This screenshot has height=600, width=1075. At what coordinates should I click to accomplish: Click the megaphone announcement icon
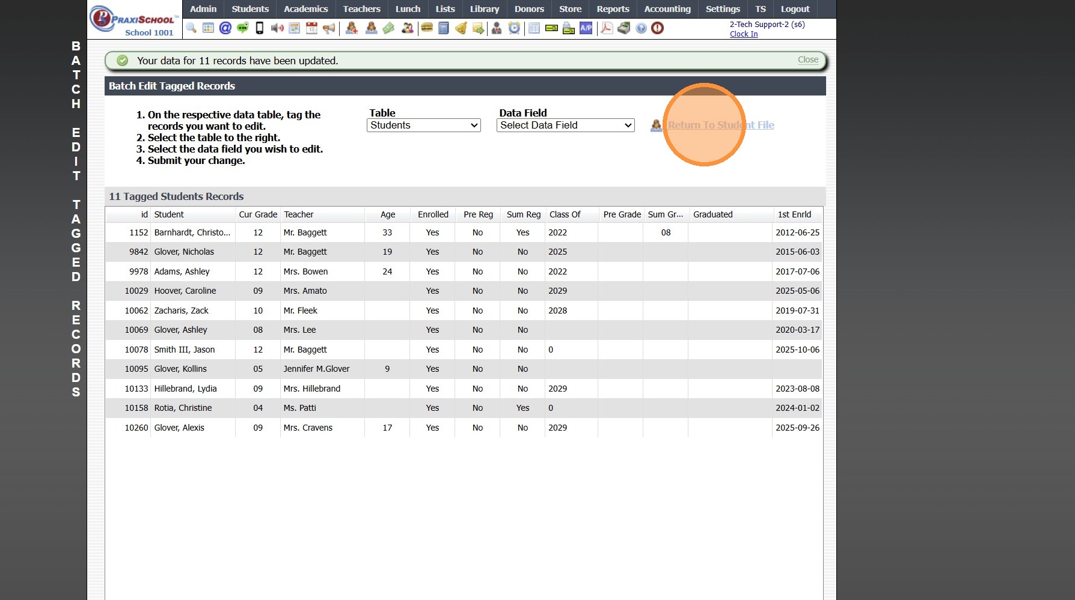coord(329,28)
